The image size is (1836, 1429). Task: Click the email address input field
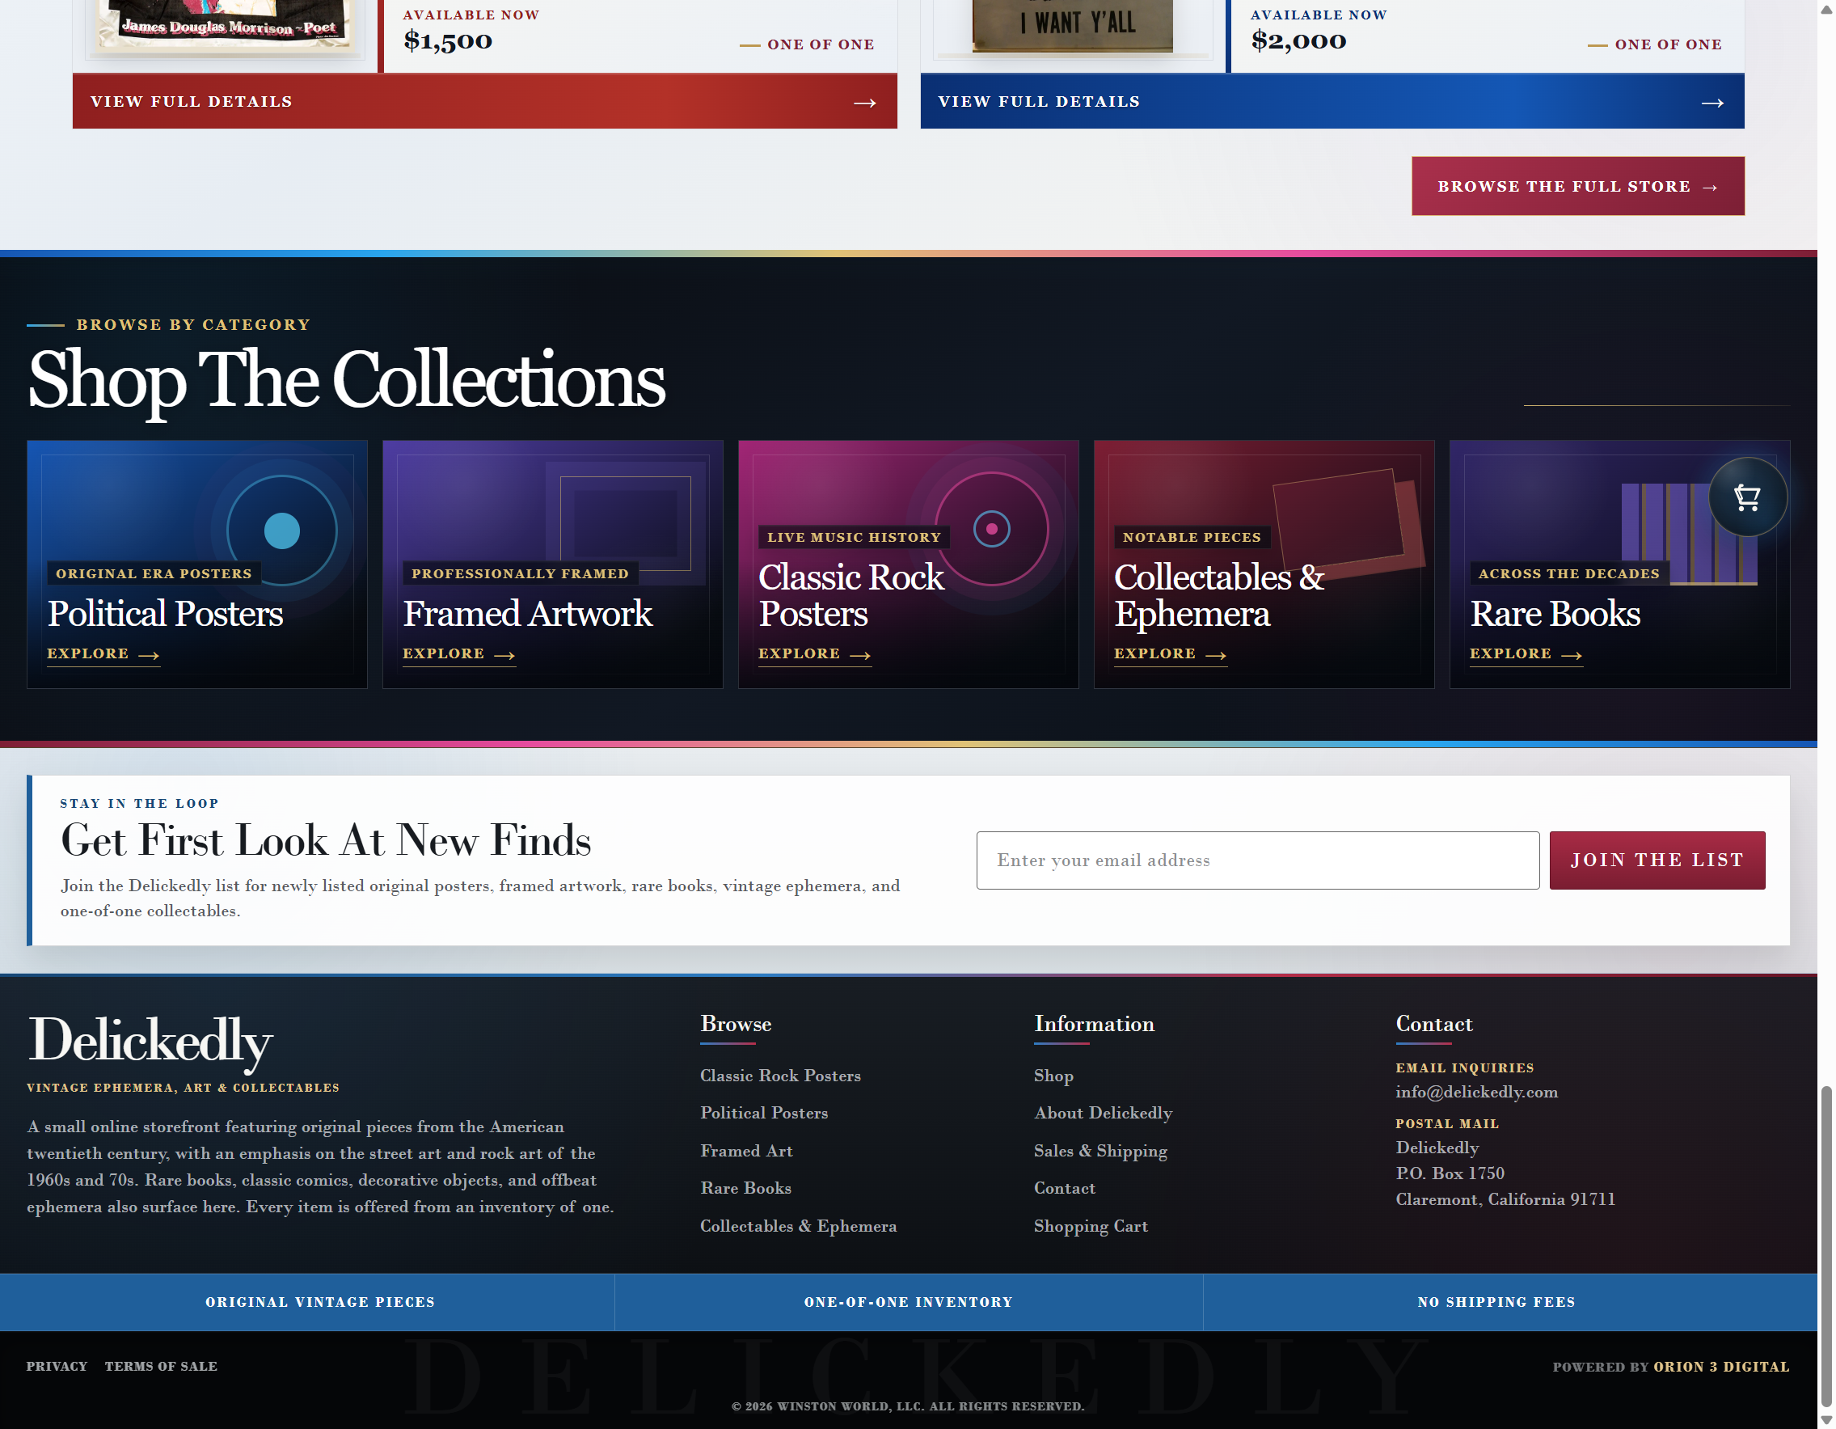pos(1257,860)
